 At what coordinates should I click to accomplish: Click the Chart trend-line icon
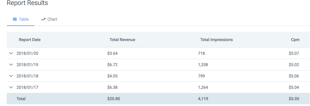click(x=43, y=20)
